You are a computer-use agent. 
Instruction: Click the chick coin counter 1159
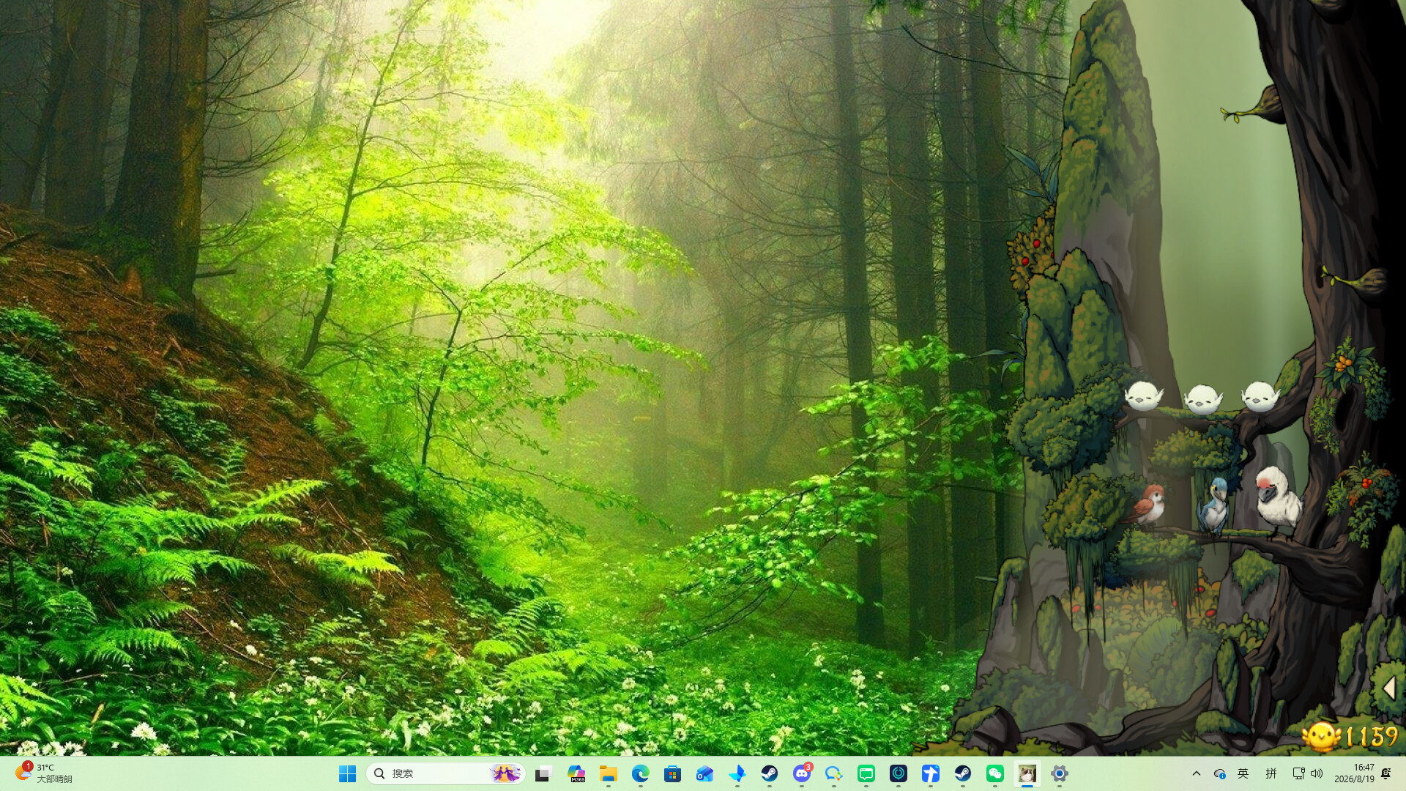coord(1350,736)
